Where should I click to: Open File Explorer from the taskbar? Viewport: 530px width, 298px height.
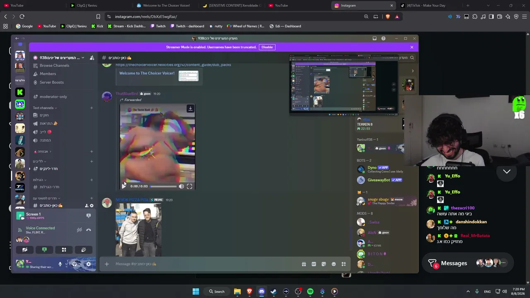tap(237, 291)
